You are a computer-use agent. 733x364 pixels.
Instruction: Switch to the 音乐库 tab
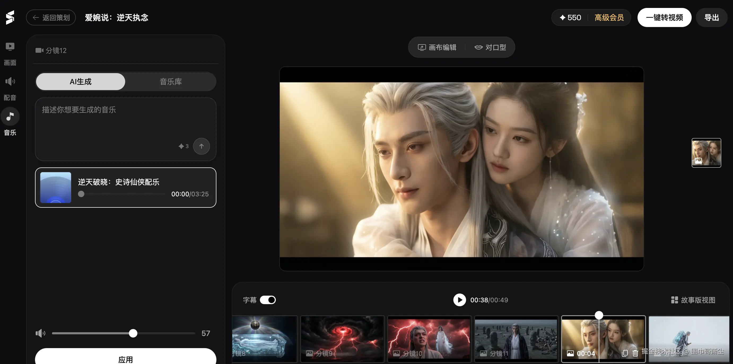click(x=171, y=82)
